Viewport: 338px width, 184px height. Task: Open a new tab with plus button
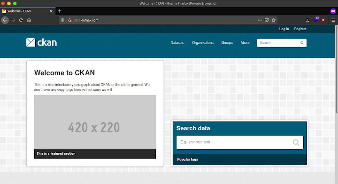pyautogui.click(x=60, y=11)
